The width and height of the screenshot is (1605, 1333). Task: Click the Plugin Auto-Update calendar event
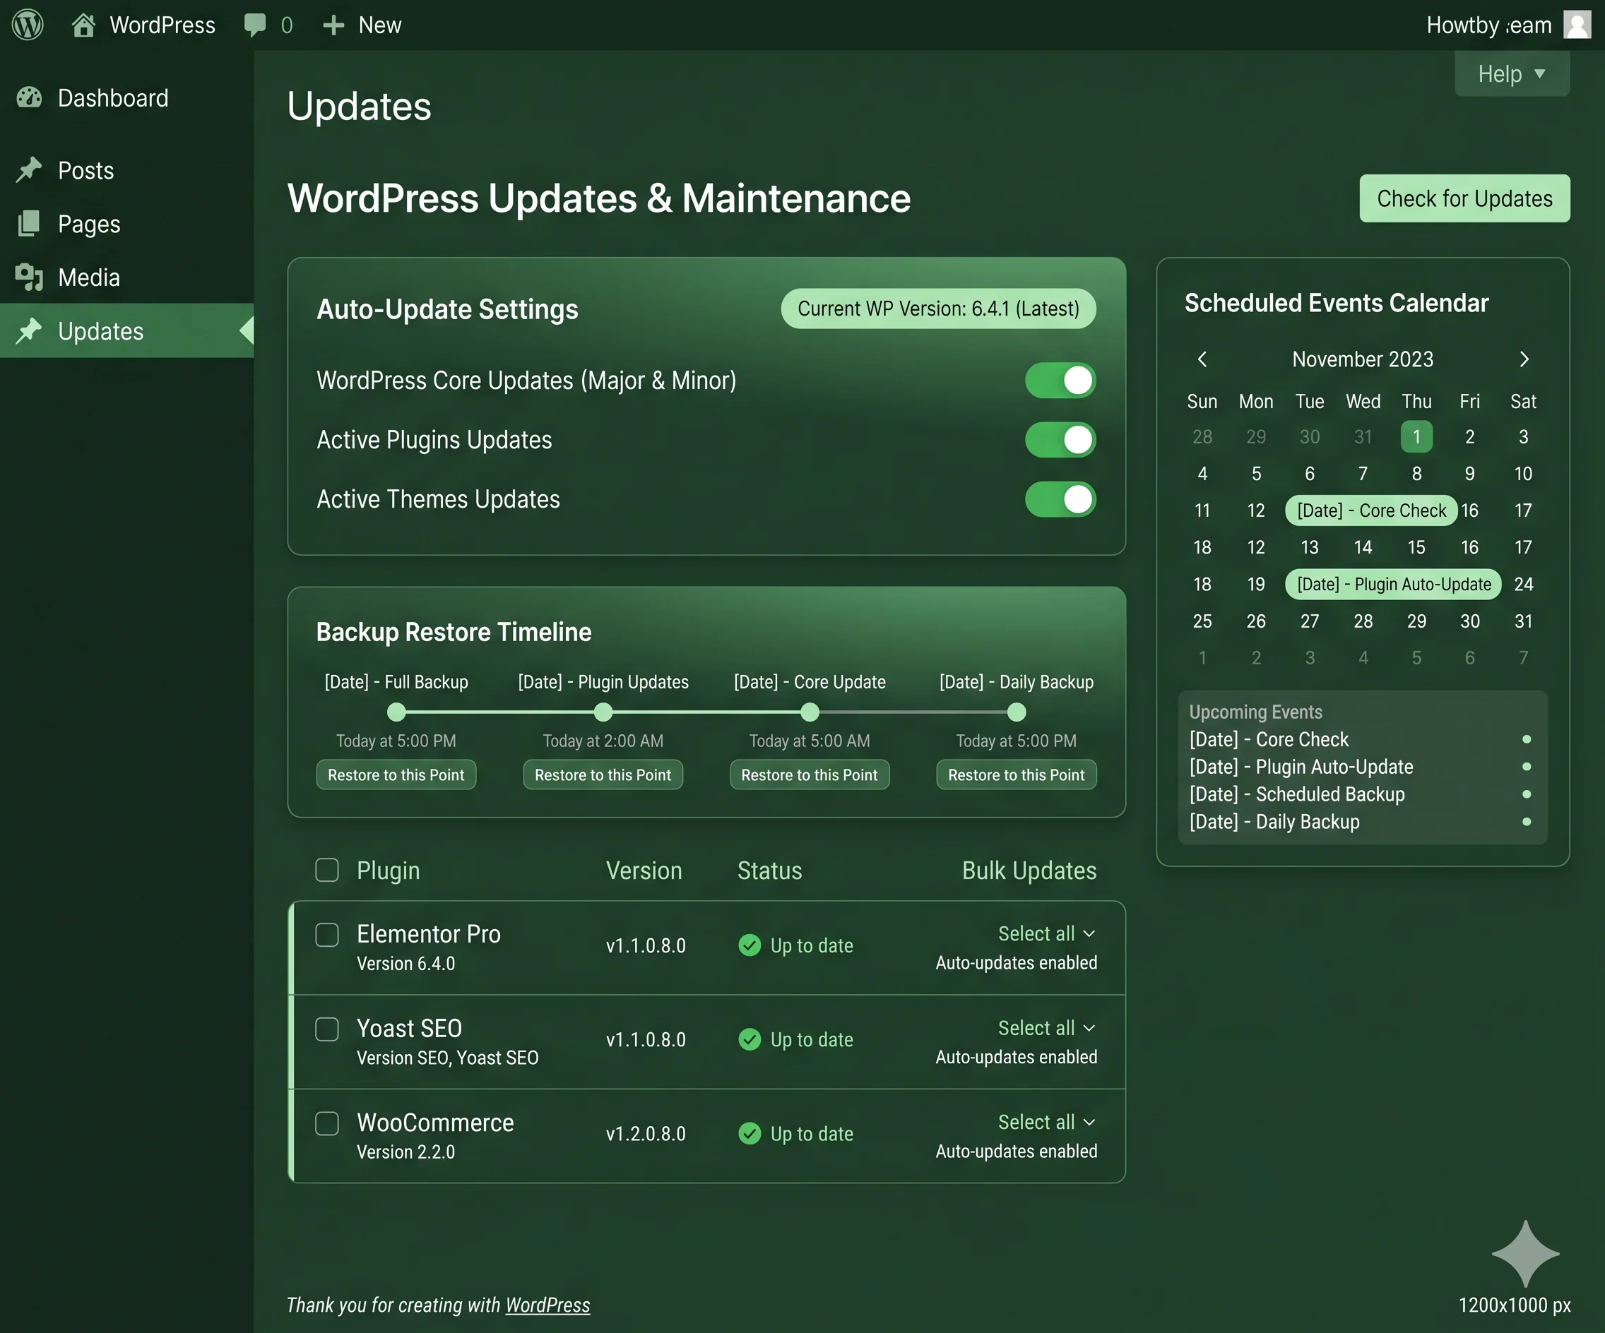point(1393,585)
